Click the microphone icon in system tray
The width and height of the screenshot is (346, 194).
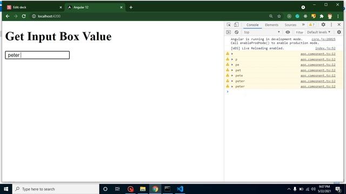tap(295, 189)
